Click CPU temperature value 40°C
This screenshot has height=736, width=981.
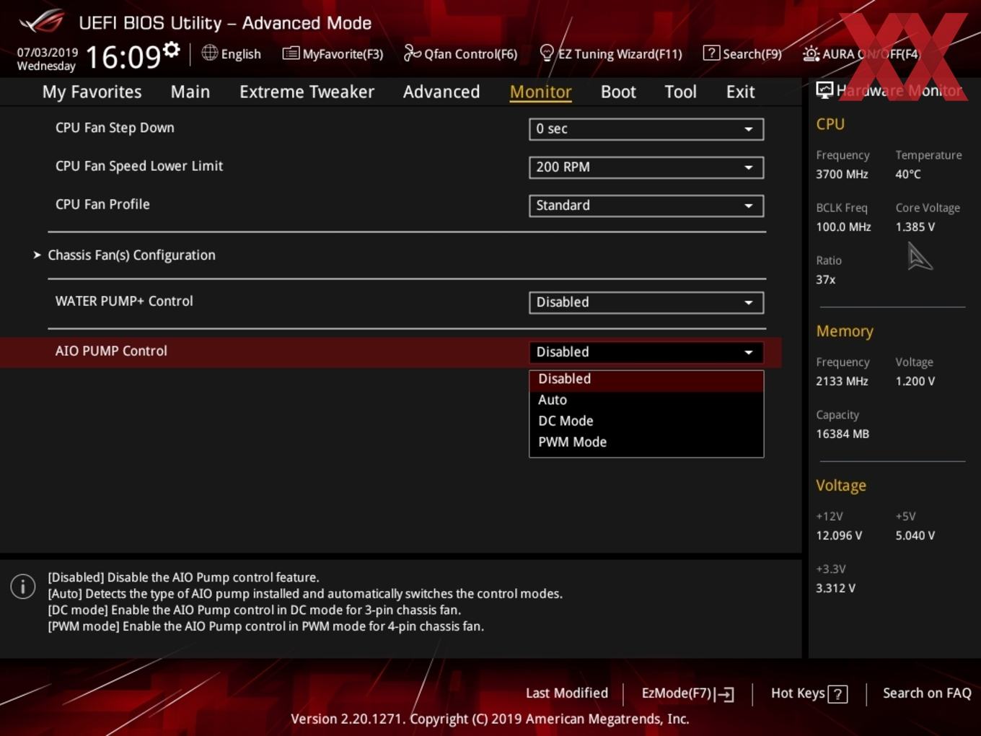908,175
